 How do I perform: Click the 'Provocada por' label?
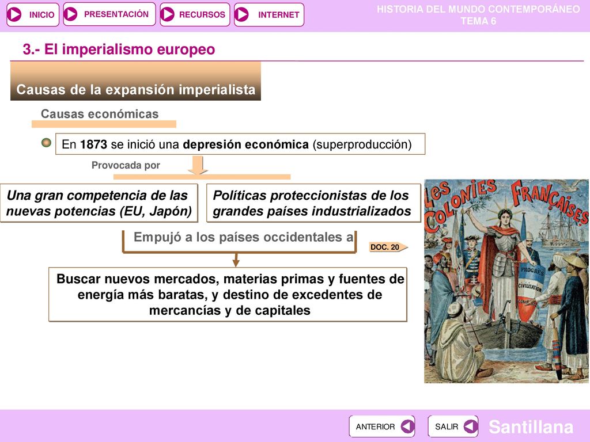tap(126, 165)
